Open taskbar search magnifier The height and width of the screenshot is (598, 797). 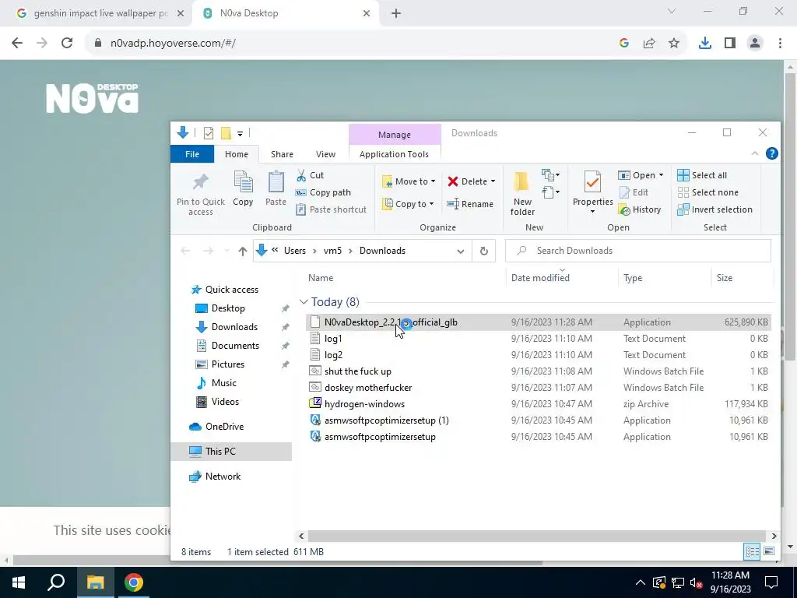(56, 582)
